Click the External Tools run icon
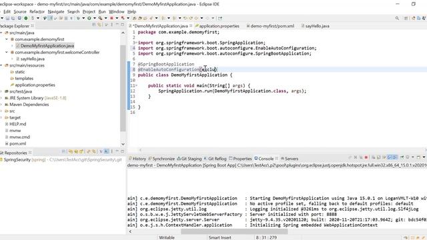This screenshot has width=427, height=240. click(x=101, y=18)
